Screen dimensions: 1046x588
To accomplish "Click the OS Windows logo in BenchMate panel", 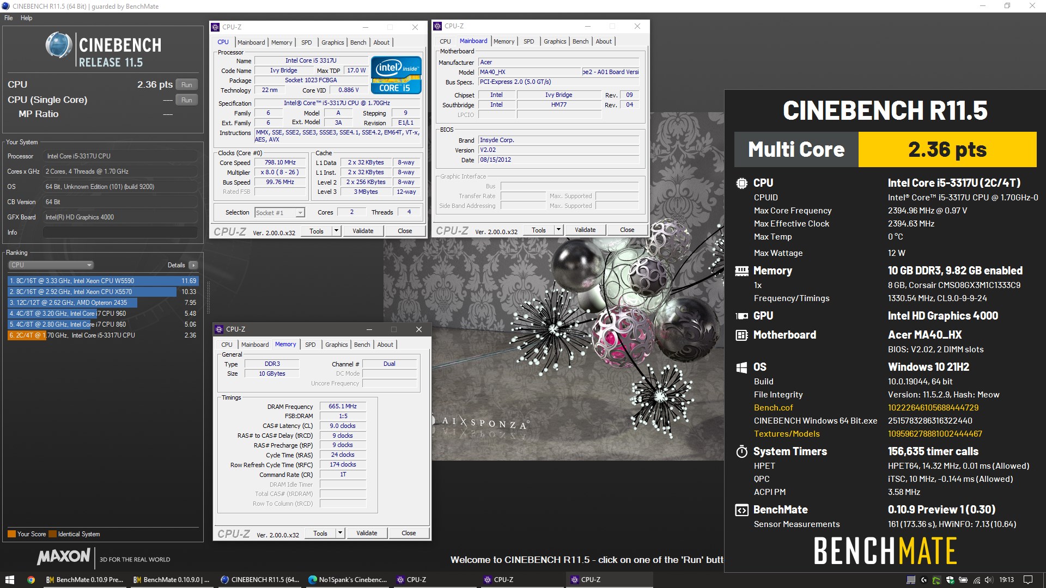I will click(x=741, y=367).
